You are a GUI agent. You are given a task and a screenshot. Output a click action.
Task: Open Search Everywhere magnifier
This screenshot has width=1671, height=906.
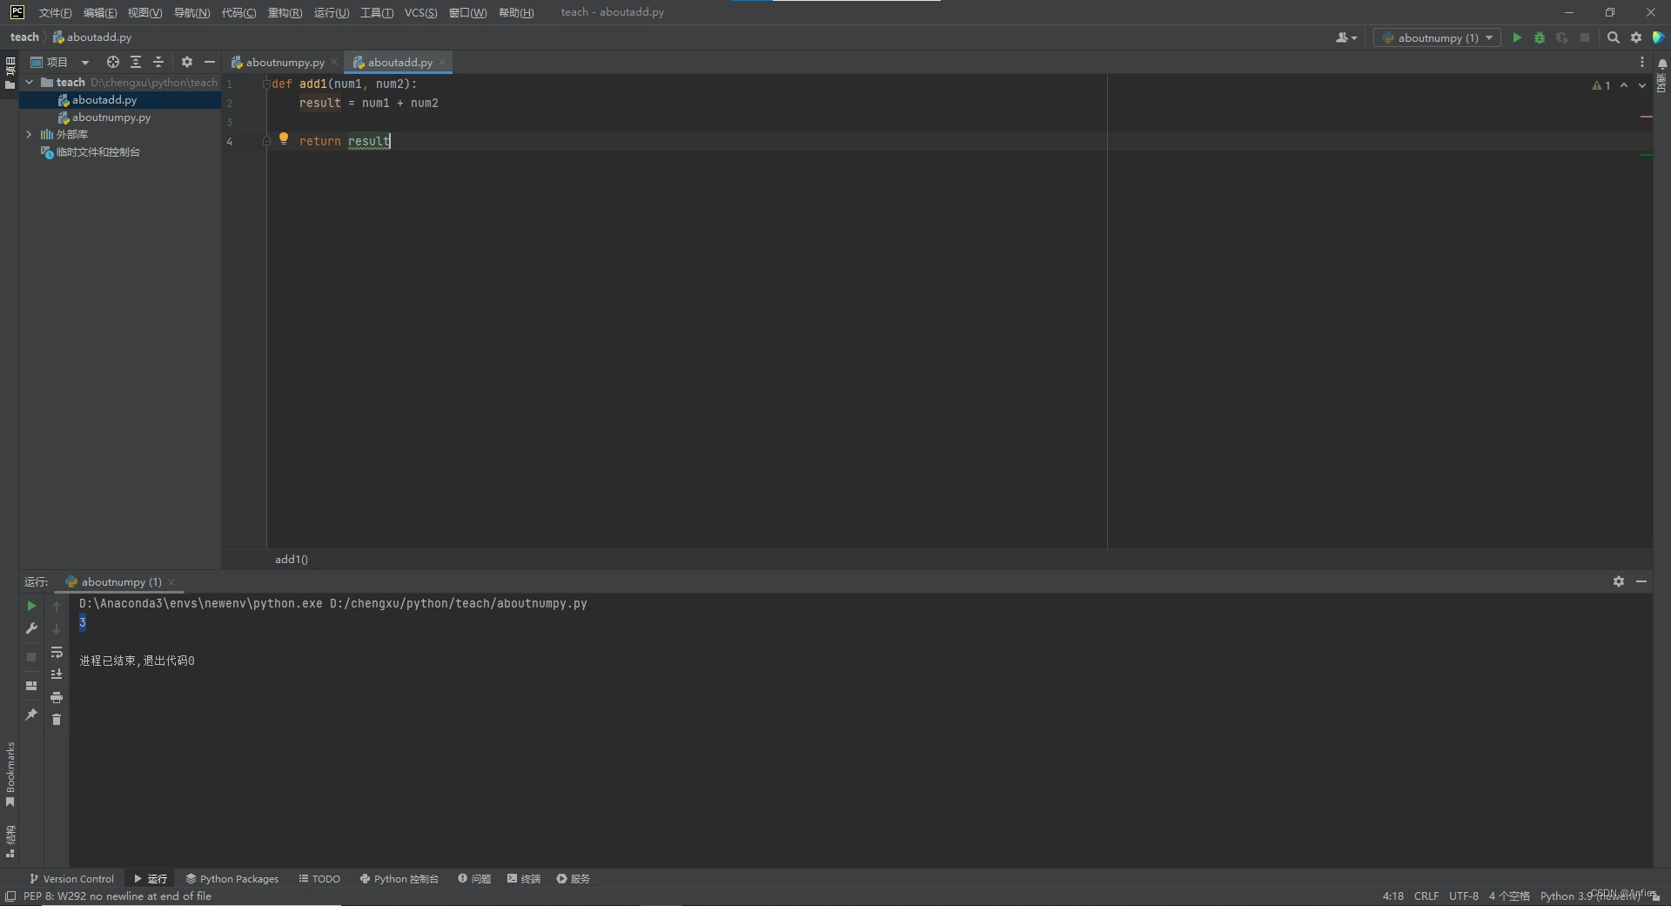[x=1614, y=37]
